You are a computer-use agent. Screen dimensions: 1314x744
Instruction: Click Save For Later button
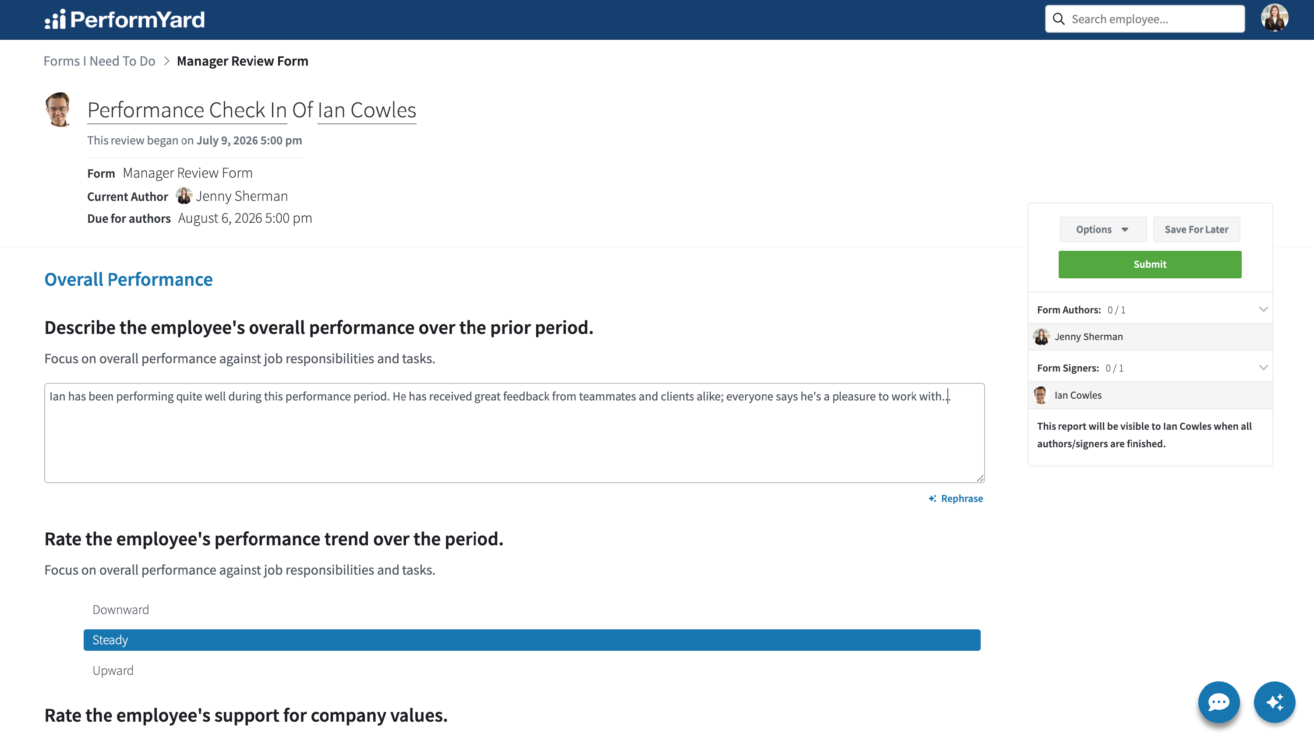(x=1196, y=229)
